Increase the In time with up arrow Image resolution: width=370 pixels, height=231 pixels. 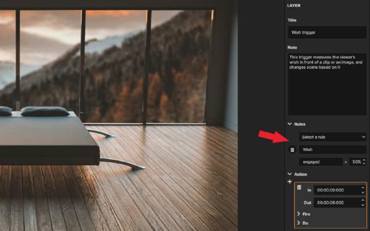click(x=363, y=188)
